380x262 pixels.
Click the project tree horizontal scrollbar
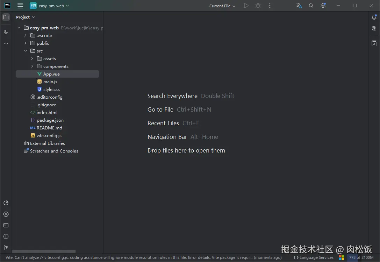pos(44,252)
